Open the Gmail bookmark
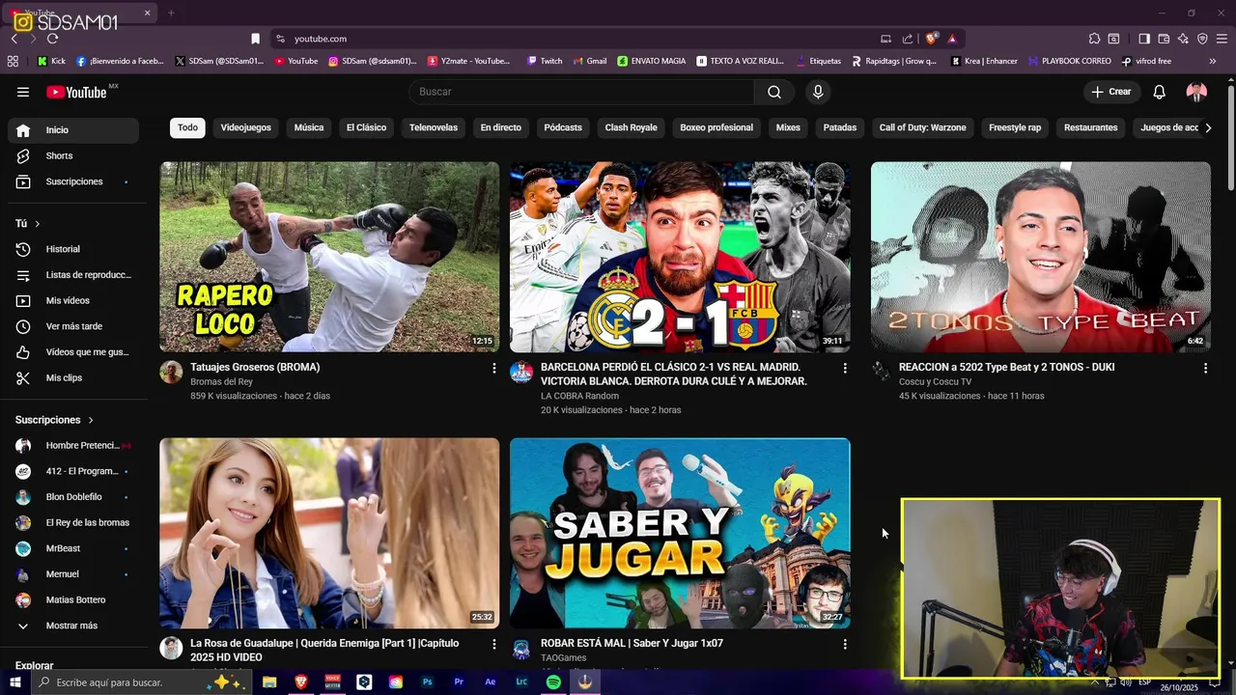 589,61
